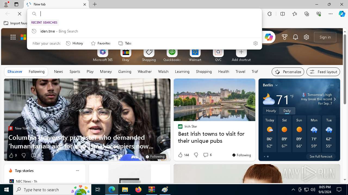Toggle Split screen icon in toolbar
This screenshot has width=348, height=195.
click(282, 14)
